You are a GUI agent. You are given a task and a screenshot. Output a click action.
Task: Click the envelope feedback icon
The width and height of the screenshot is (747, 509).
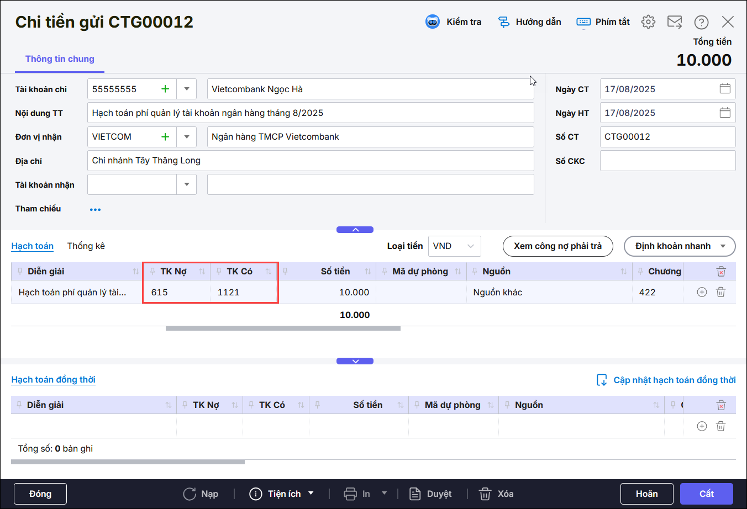click(x=675, y=22)
